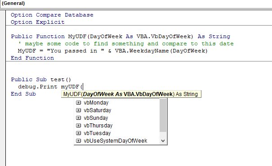Place cursor after myUDF( in test sub

pos(83,87)
